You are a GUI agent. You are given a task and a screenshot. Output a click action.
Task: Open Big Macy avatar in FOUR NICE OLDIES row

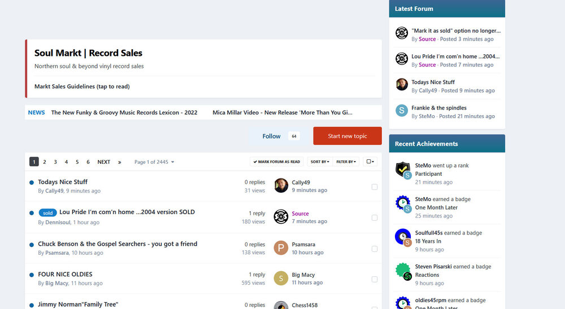[281, 278]
